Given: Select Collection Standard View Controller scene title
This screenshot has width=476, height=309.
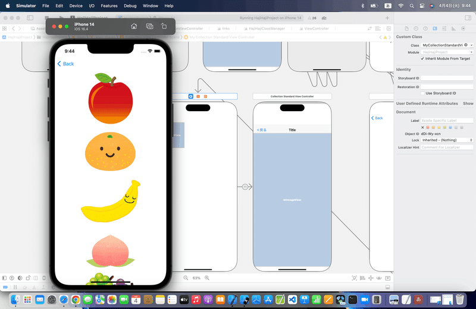Looking at the screenshot, I should pyautogui.click(x=292, y=96).
